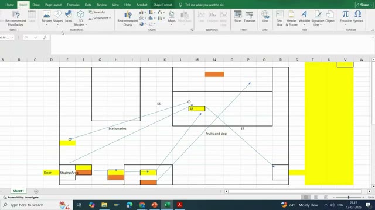Insert Icons from the Illustrations group
The height and width of the screenshot is (210, 375).
coord(69,17)
